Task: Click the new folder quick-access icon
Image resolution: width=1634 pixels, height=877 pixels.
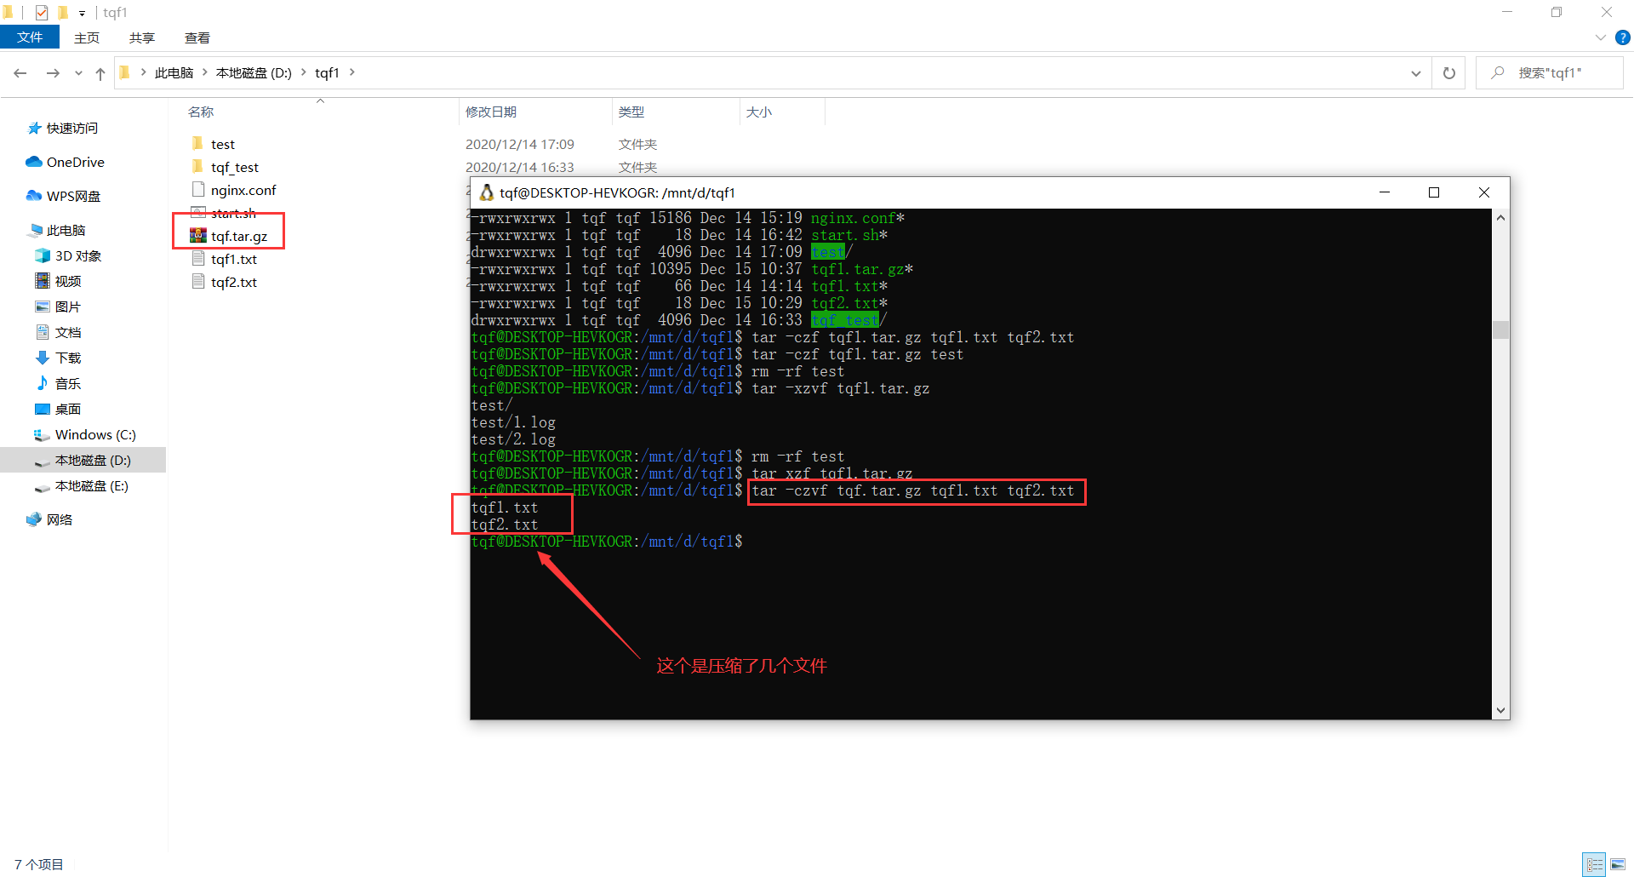Action: coord(62,13)
